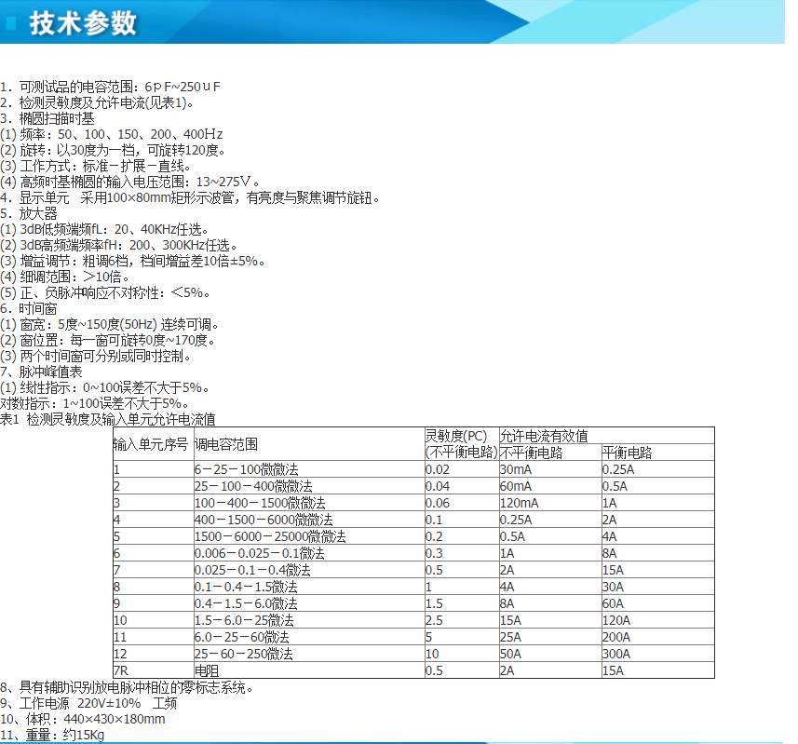
Task: Click the 灵敏度(PC) column header
Action: (x=455, y=436)
